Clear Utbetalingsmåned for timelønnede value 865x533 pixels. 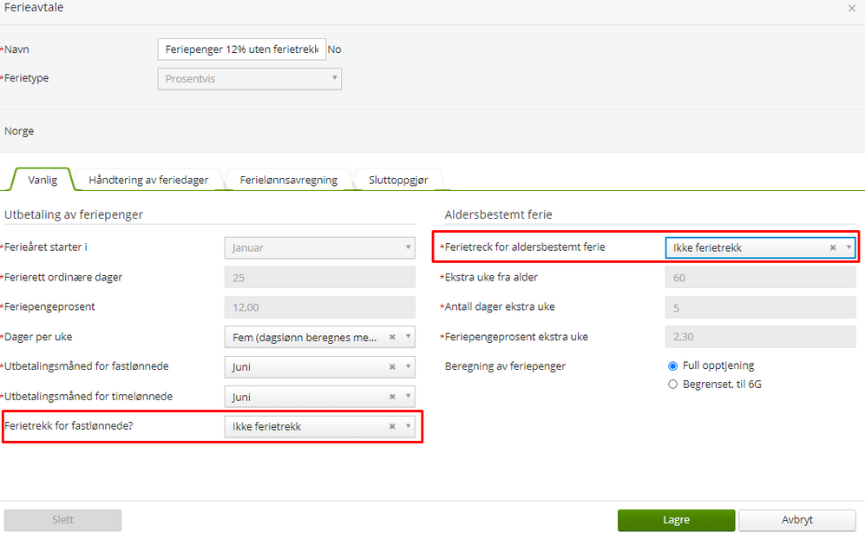pyautogui.click(x=392, y=397)
